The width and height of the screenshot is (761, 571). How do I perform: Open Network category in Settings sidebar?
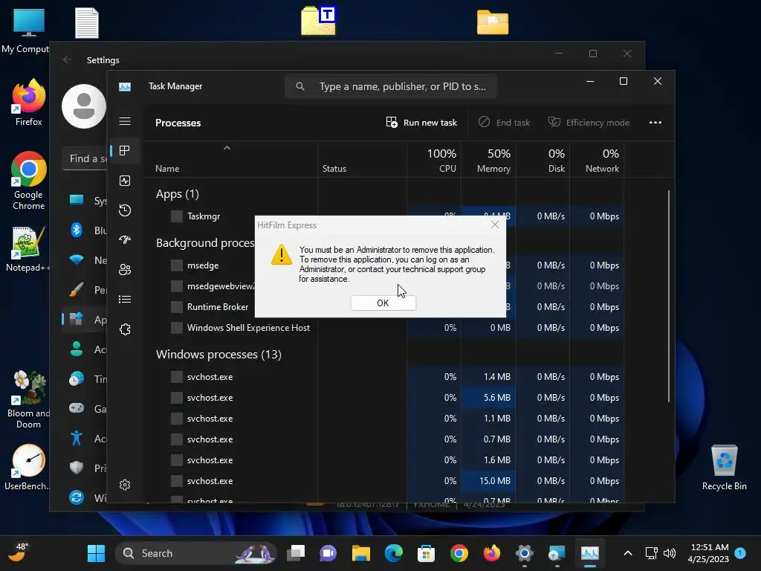(77, 259)
